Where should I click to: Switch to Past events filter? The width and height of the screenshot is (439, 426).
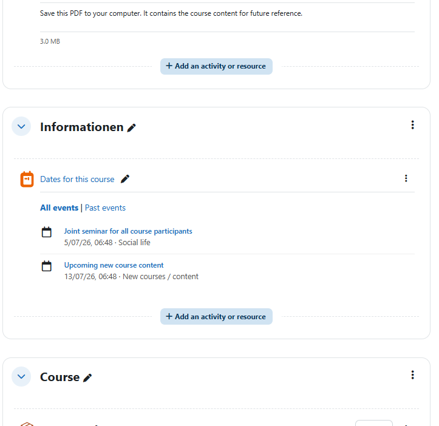[x=105, y=208]
